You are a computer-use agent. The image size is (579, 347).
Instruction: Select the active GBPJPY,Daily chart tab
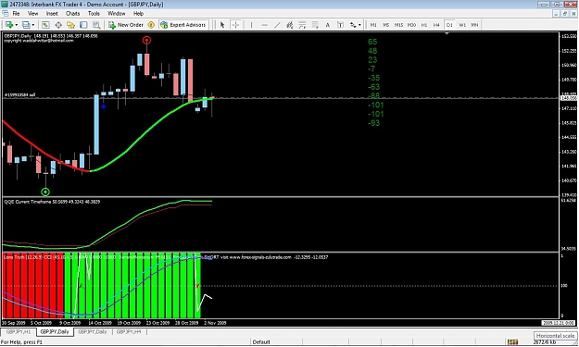[55, 332]
